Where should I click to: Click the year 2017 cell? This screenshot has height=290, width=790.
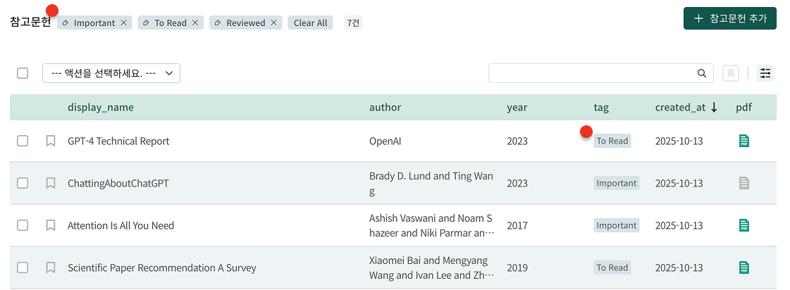point(517,225)
